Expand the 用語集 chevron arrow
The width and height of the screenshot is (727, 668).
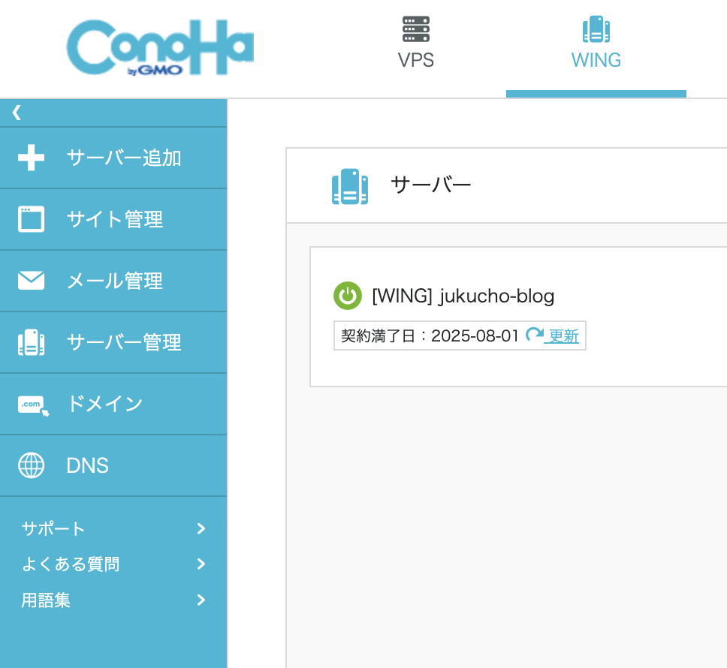(201, 600)
